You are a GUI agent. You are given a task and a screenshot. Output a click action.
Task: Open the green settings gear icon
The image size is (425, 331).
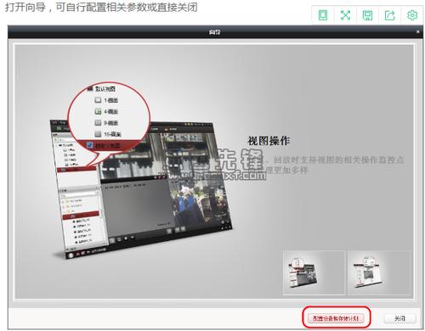(x=412, y=15)
